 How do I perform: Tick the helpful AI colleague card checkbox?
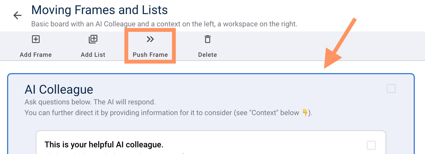pyautogui.click(x=371, y=145)
